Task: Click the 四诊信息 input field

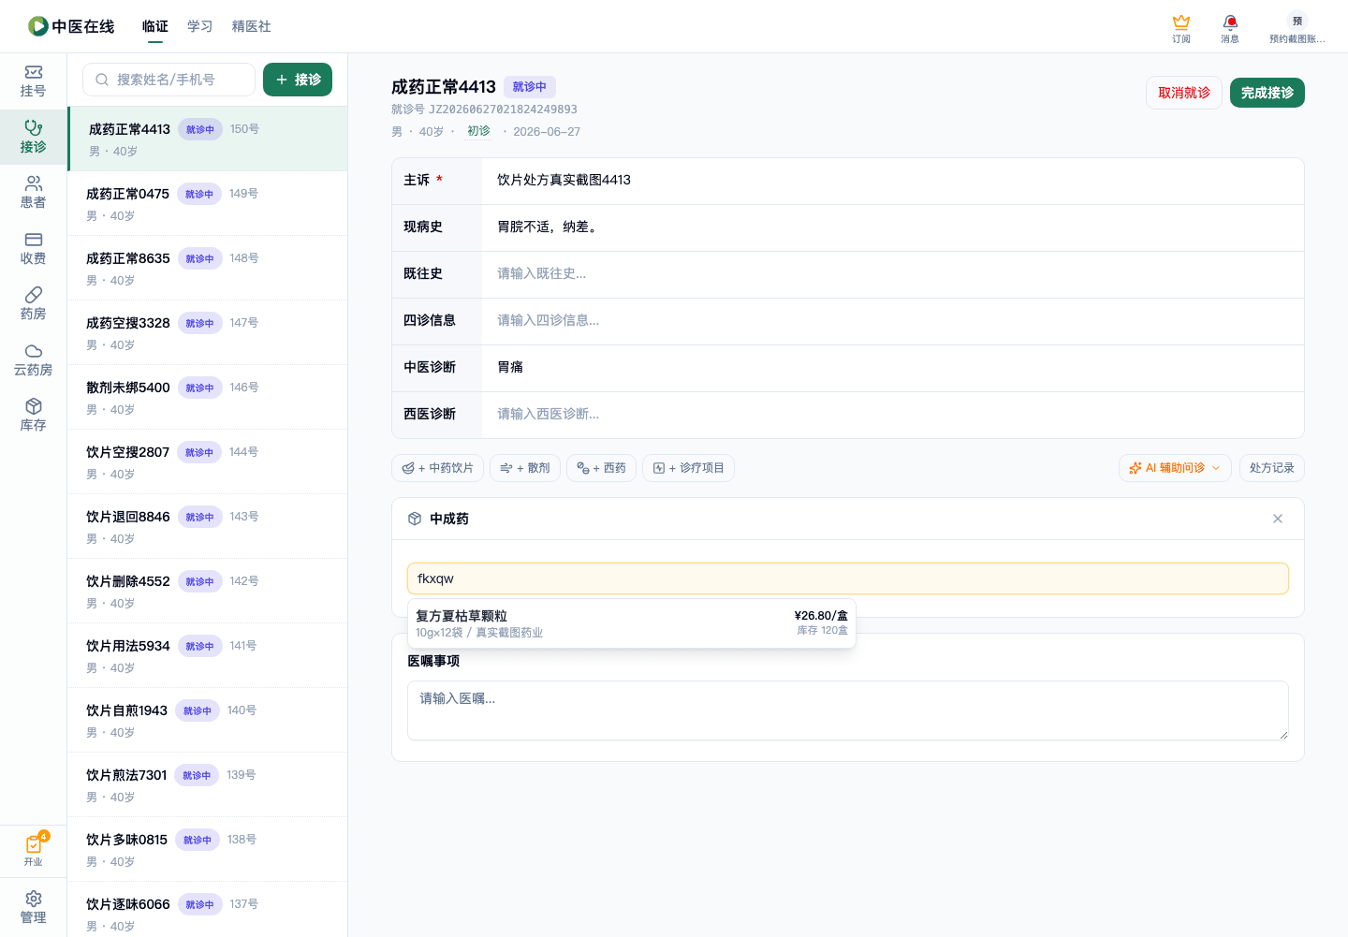Action: 893,321
